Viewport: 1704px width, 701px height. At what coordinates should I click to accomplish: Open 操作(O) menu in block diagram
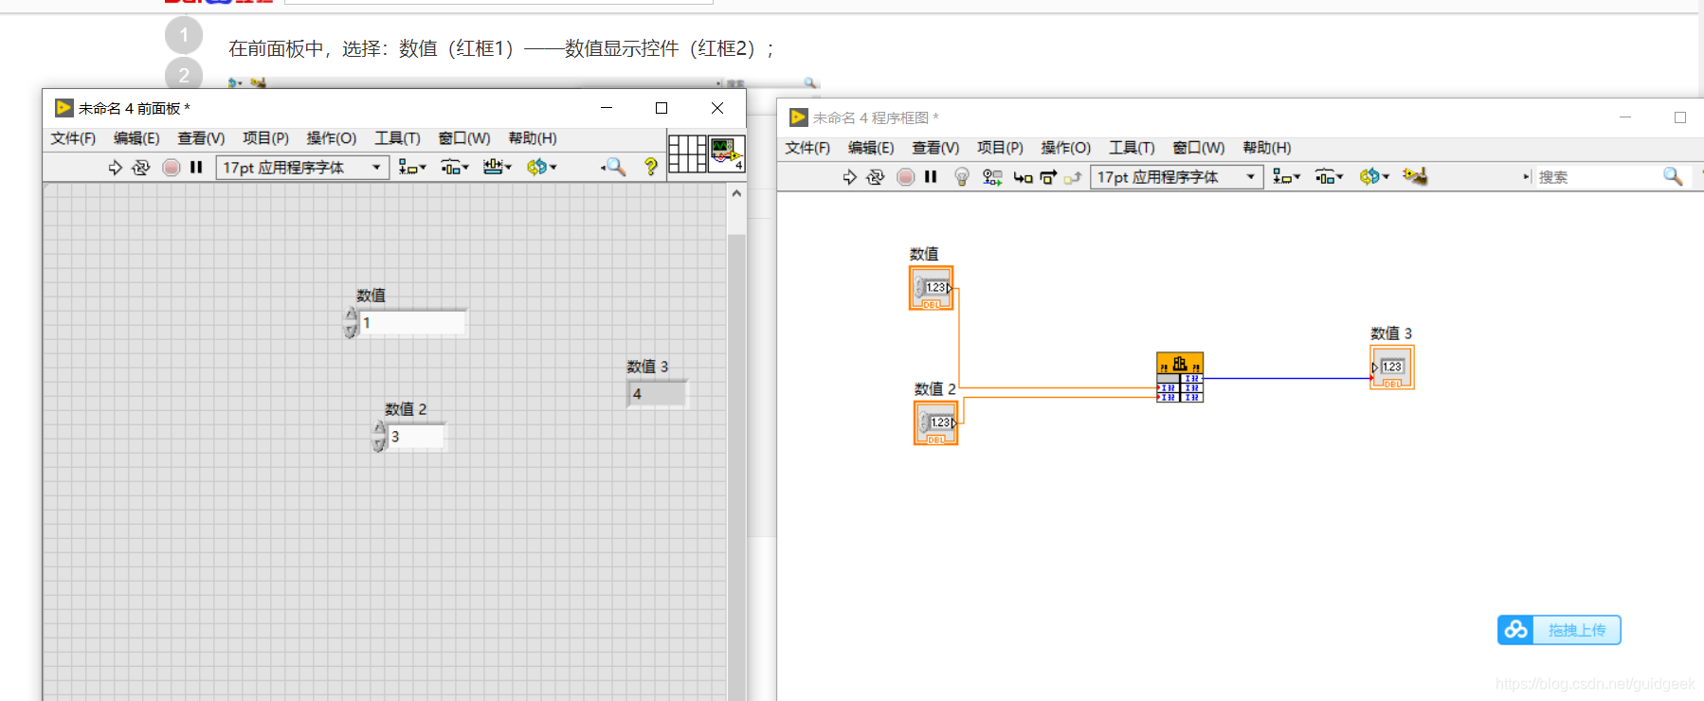point(1065,148)
